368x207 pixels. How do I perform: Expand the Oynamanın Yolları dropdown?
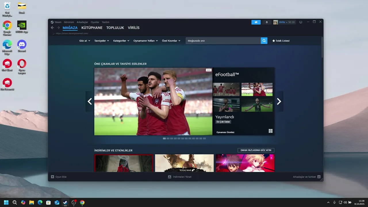[146, 41]
